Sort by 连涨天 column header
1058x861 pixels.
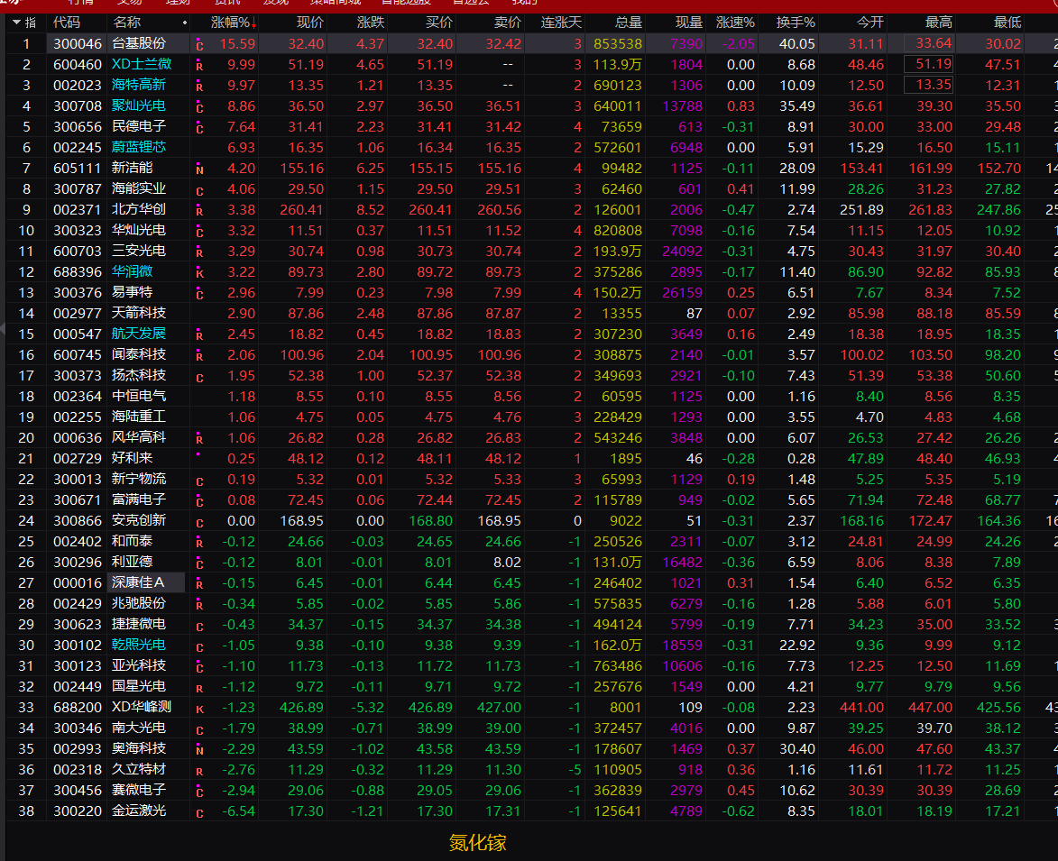pyautogui.click(x=561, y=23)
